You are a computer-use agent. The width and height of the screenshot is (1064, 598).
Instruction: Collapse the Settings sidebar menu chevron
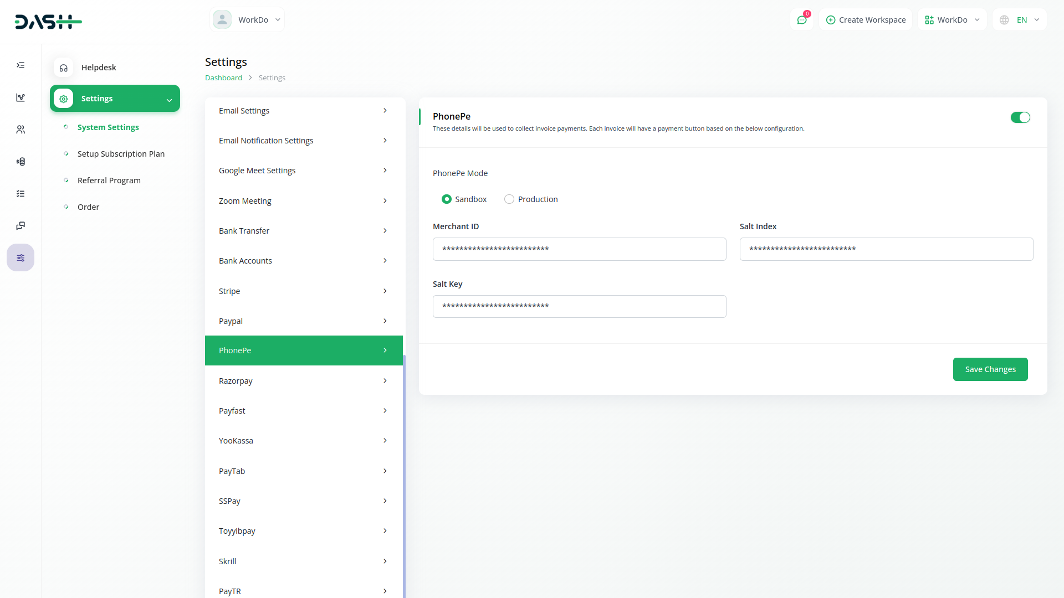pos(169,100)
